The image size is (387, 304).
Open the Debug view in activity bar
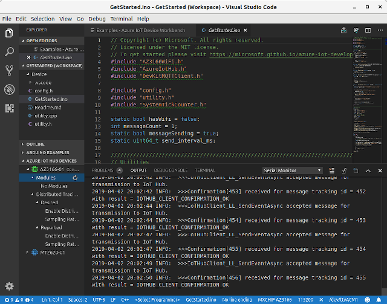tap(9, 89)
